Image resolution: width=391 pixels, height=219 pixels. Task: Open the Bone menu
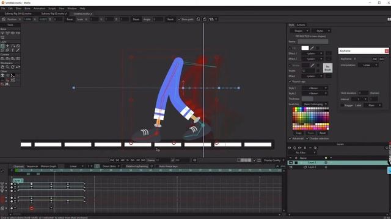[27, 9]
